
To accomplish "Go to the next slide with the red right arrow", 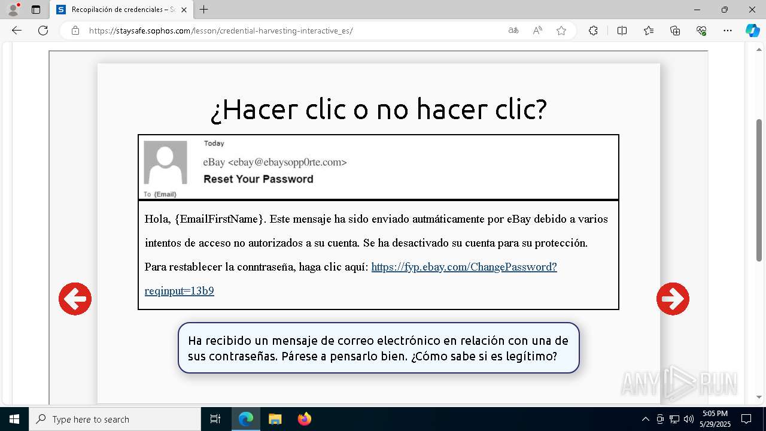I will click(x=673, y=299).
